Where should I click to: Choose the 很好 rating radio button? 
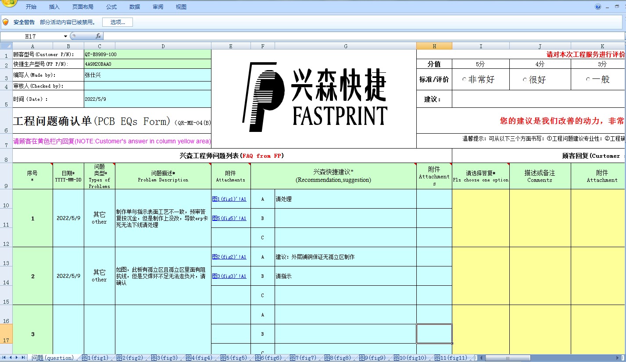(x=524, y=80)
